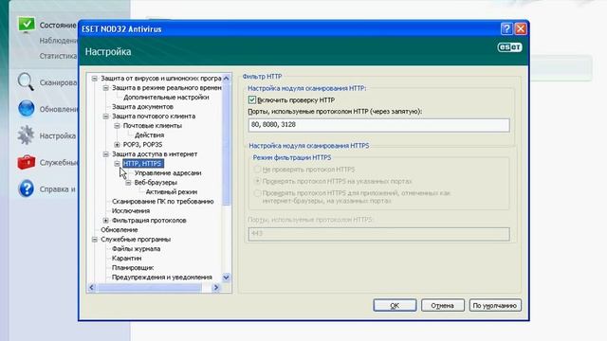Viewport: 607px width, 341px height.
Task: Click the green checkmark status icon in main window
Action: tap(27, 25)
